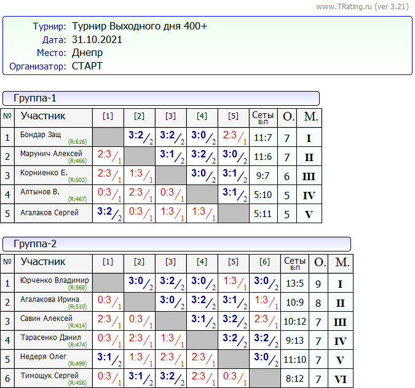Open Марунич Алексей's player entry
The width and height of the screenshot is (415, 388).
pos(51,154)
